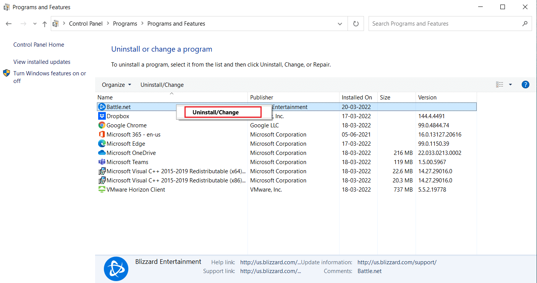Select the Battle.net row name
This screenshot has height=283, width=537.
click(x=118, y=107)
